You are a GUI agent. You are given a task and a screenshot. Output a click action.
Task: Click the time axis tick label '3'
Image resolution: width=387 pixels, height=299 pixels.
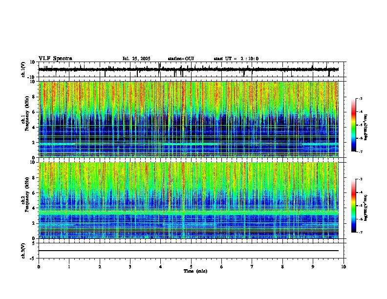tap(130, 267)
